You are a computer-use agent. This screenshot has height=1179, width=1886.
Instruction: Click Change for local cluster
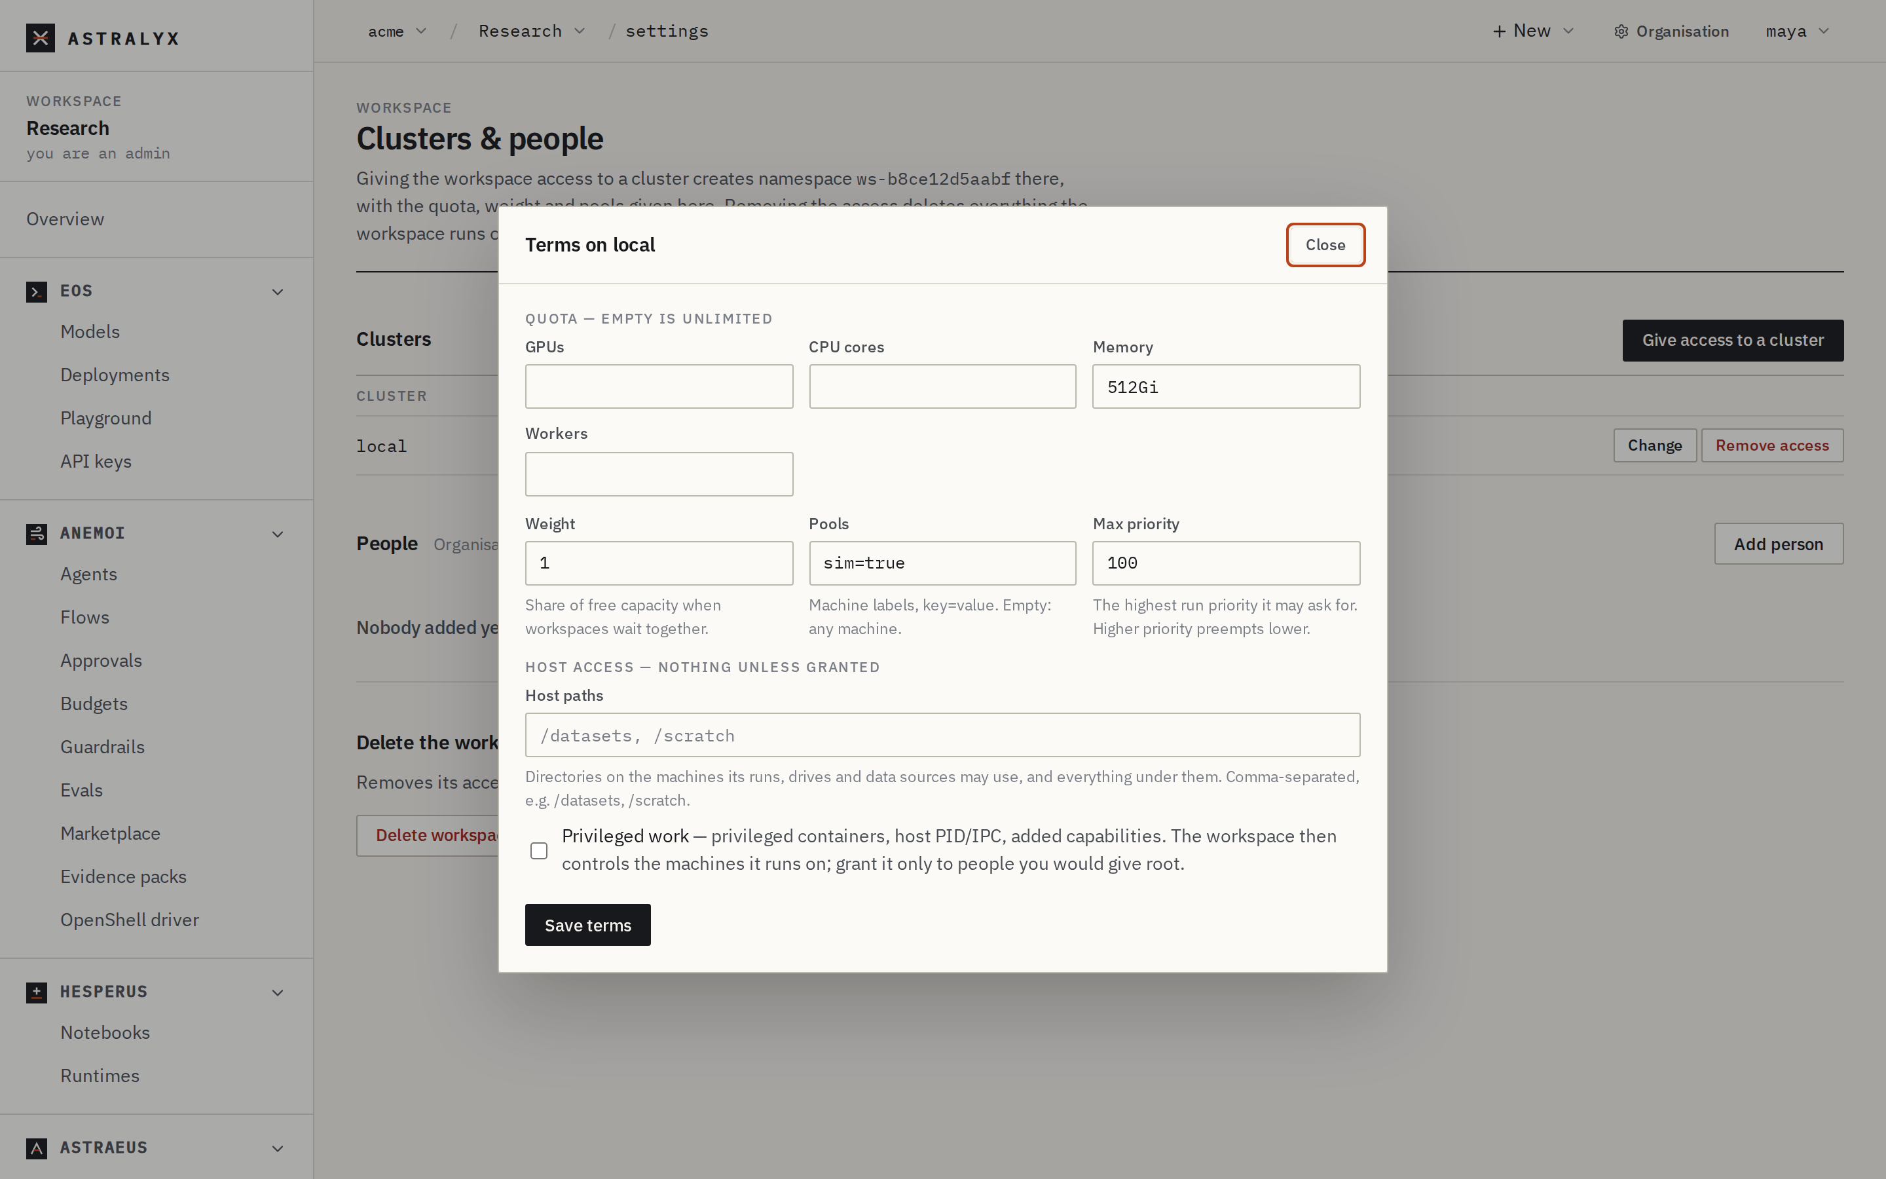pos(1655,445)
